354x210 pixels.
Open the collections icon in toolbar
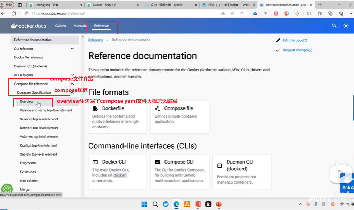330,13
